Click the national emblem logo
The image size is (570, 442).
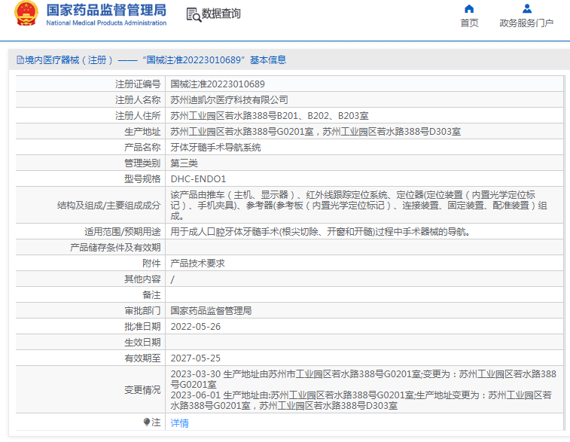(26, 14)
